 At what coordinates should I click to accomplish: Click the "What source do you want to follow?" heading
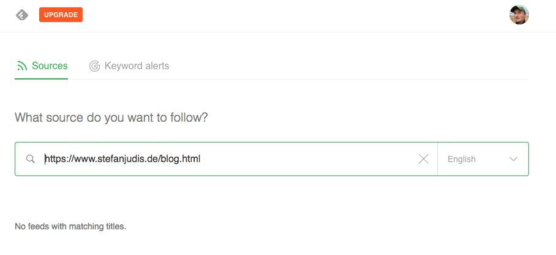point(111,117)
